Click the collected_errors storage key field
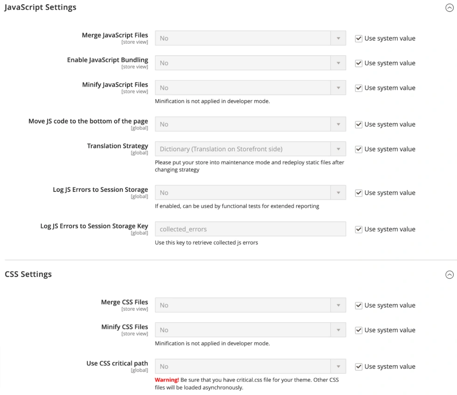 tap(250, 229)
